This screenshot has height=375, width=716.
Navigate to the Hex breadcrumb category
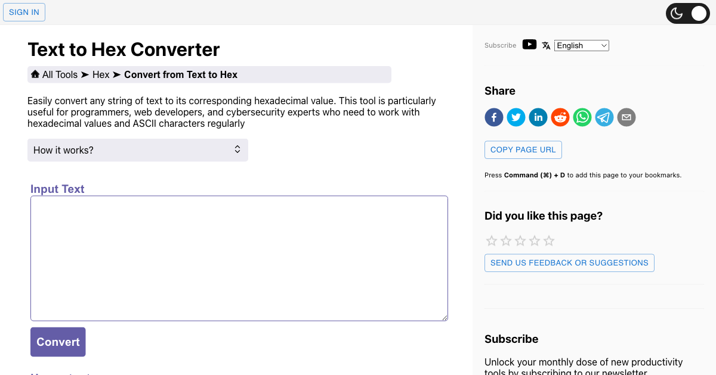click(101, 74)
